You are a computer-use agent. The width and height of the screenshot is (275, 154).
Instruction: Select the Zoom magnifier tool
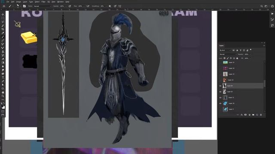(3, 96)
